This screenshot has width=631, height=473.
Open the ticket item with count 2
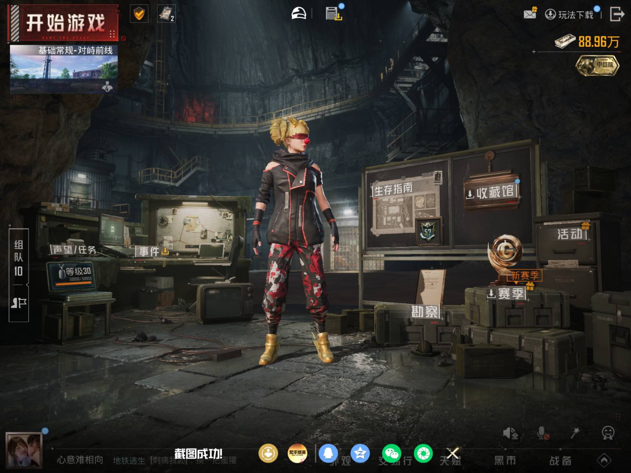(x=166, y=14)
